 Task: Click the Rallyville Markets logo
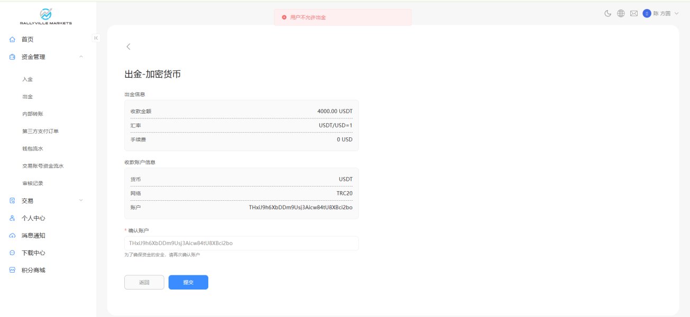pyautogui.click(x=46, y=16)
